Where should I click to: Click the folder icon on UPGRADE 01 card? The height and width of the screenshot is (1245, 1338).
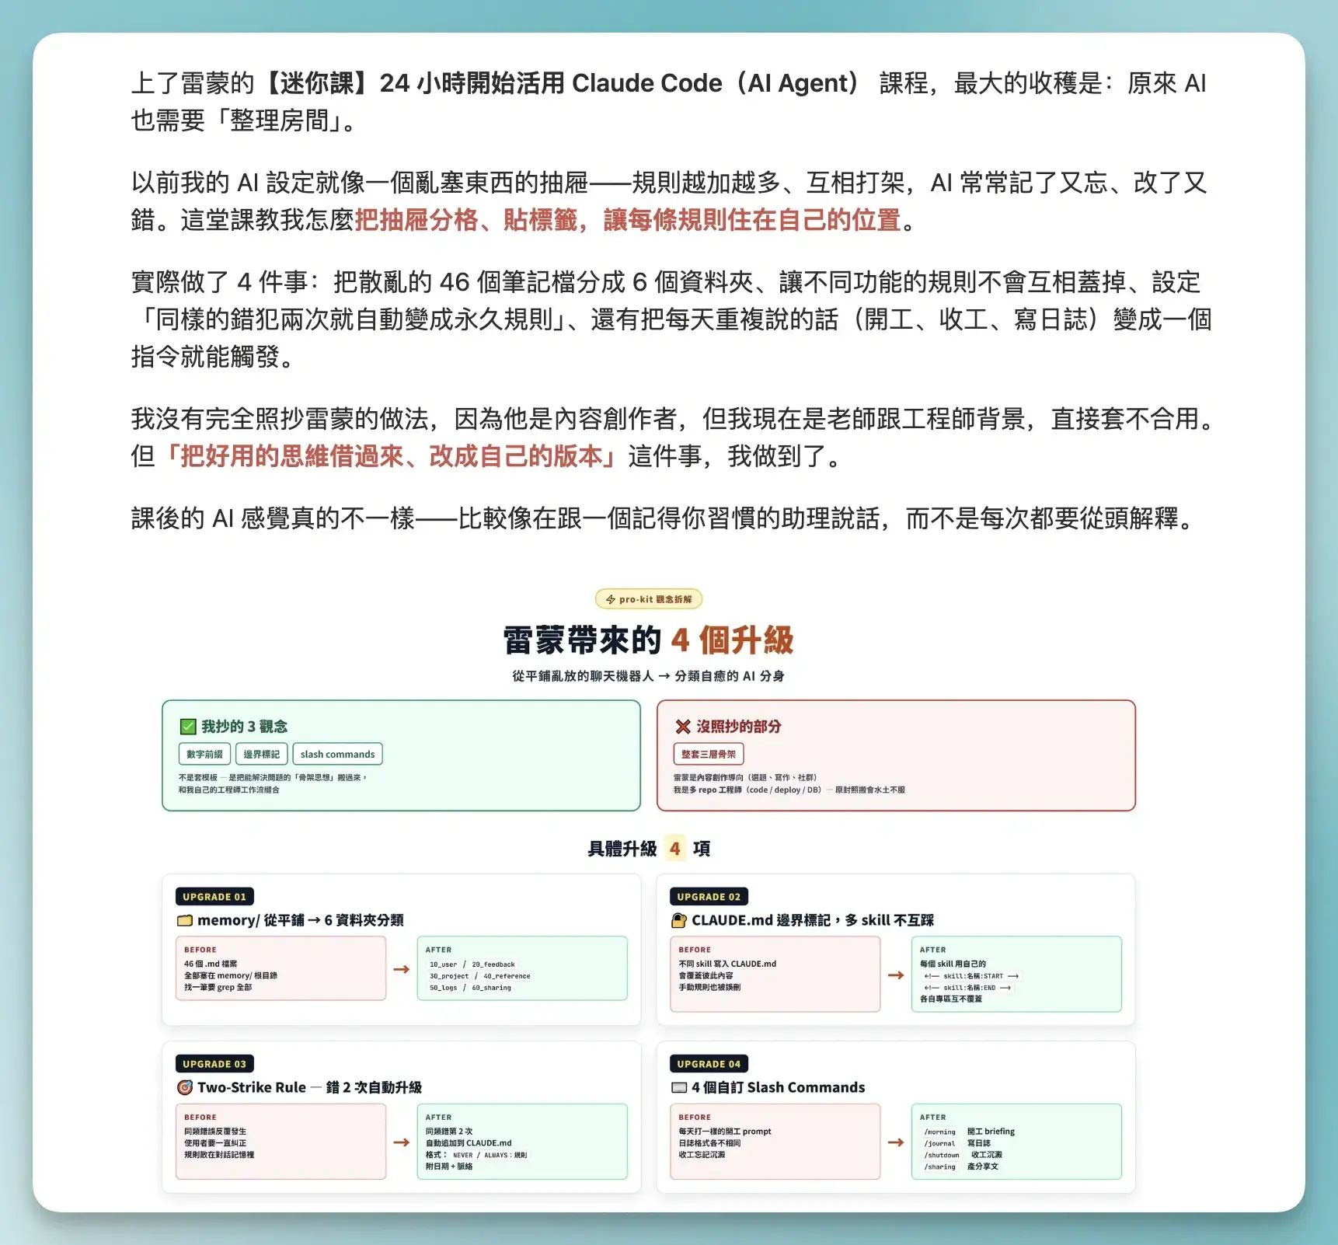[185, 920]
